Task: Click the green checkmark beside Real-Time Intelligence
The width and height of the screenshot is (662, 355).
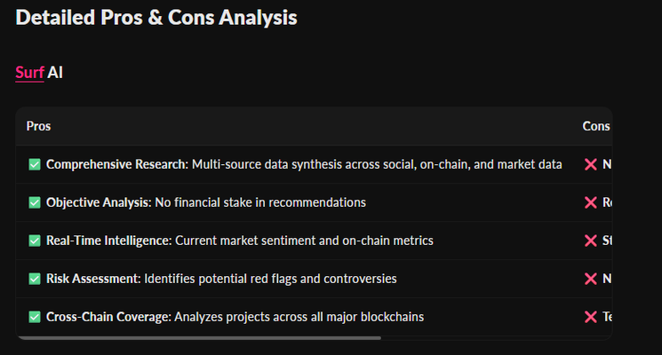Action: (x=35, y=241)
